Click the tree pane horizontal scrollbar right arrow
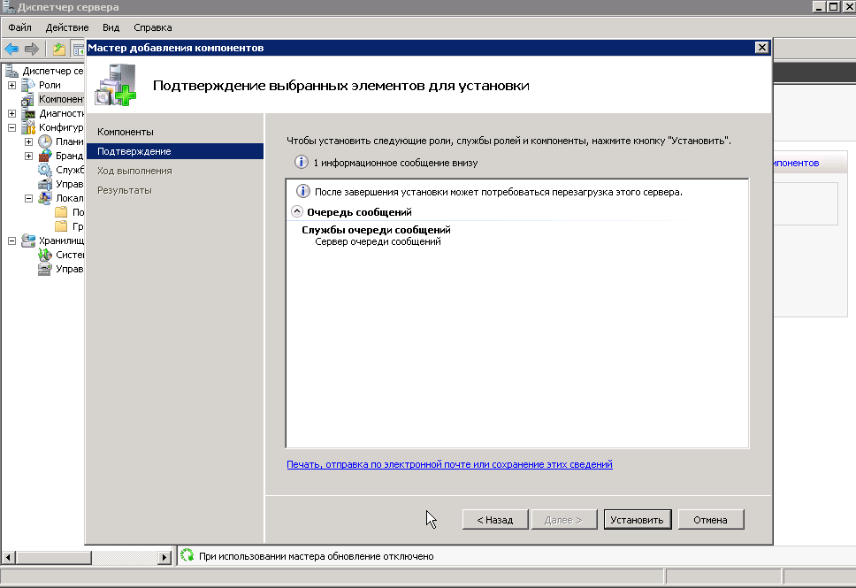The width and height of the screenshot is (856, 588). click(x=164, y=558)
